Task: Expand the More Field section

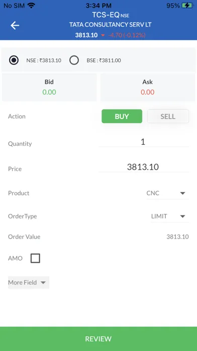Action: [x=29, y=282]
